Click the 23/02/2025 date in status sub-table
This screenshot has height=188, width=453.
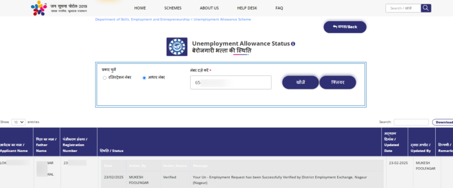114,177
